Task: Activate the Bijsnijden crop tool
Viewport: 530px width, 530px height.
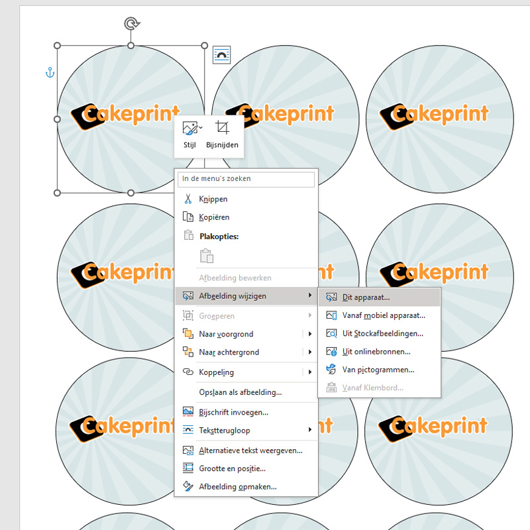Action: 222,135
